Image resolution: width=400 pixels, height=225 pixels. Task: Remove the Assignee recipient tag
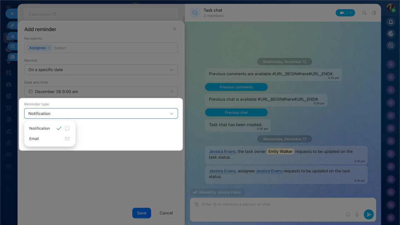coord(48,48)
